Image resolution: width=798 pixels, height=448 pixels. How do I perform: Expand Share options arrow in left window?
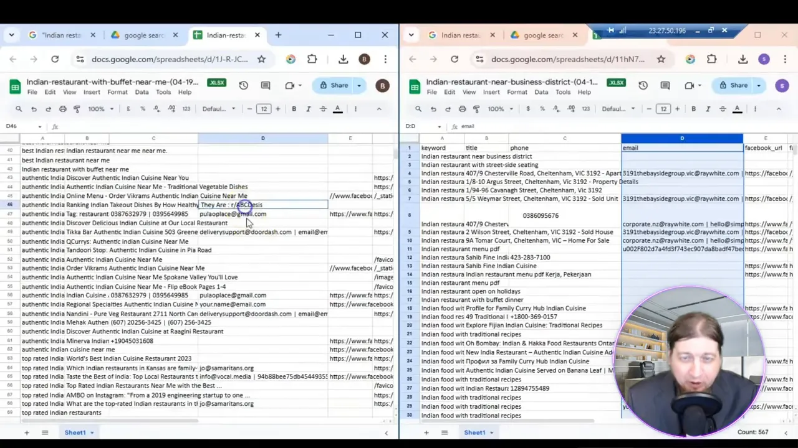(359, 85)
